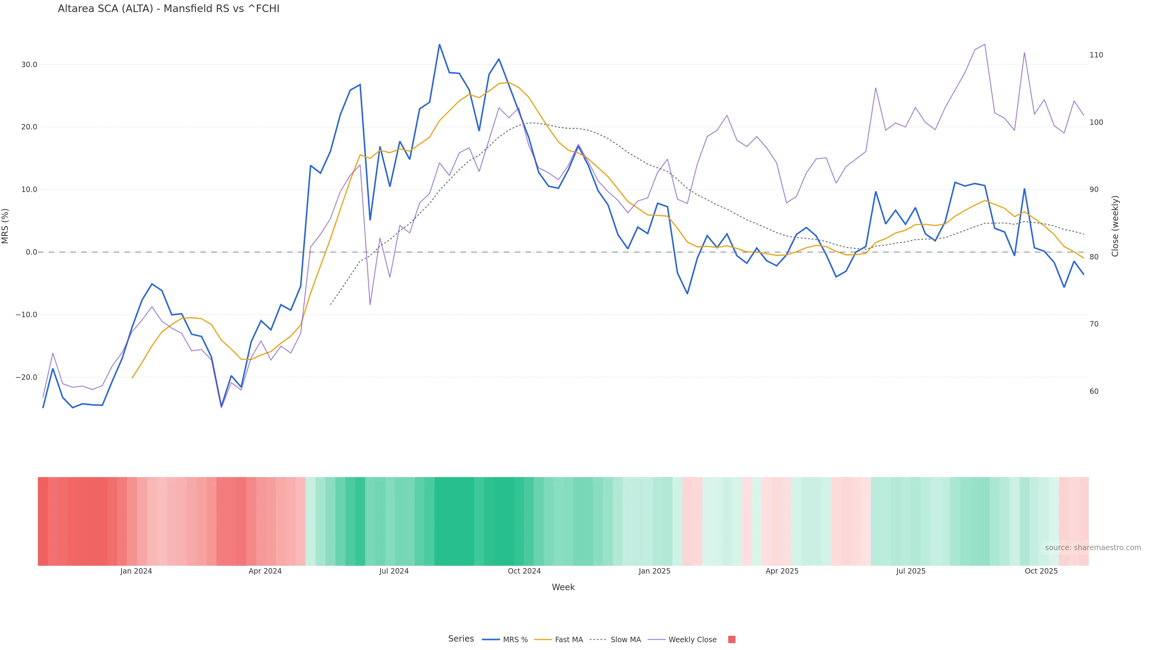
Task: Click the Jul 2025 x-axis tick label
Action: (x=911, y=571)
